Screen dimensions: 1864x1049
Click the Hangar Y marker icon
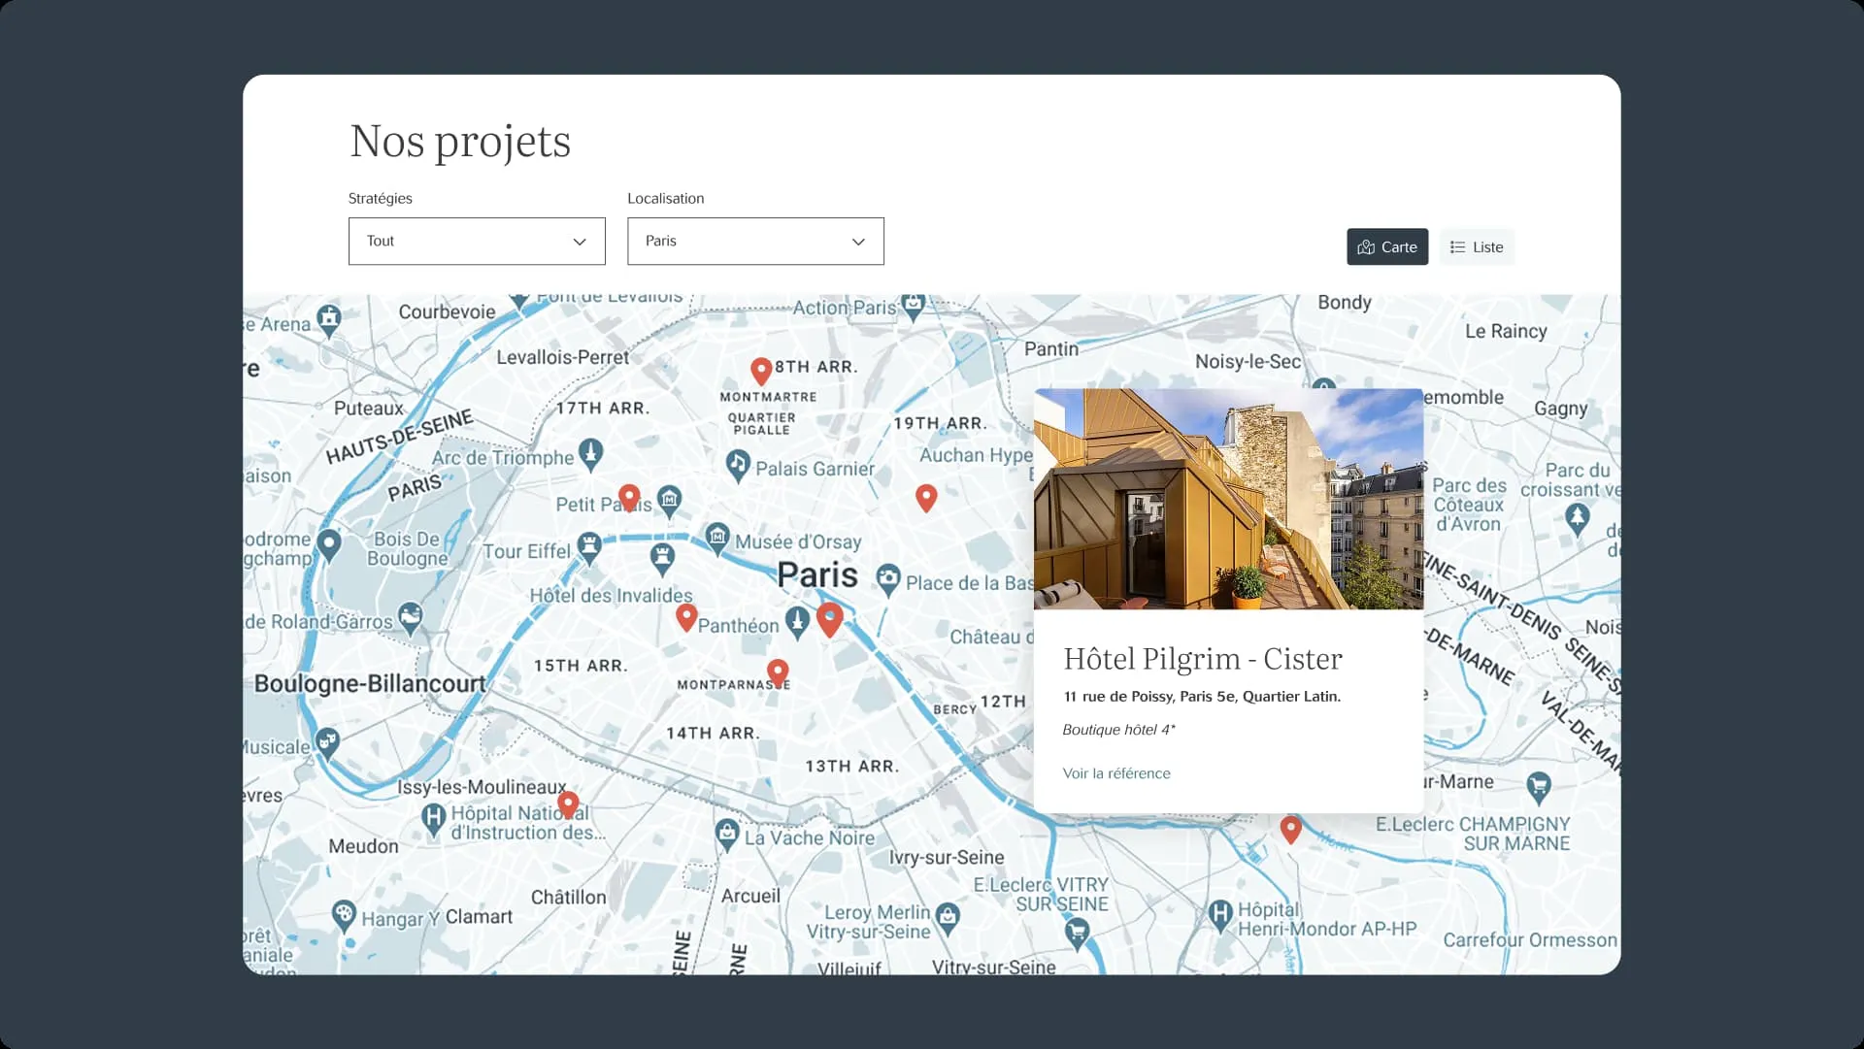[x=344, y=916]
